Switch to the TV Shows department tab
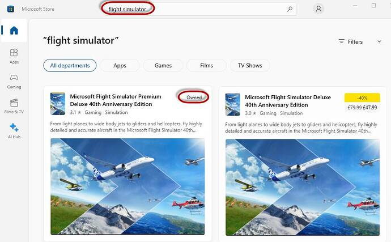This screenshot has height=242, width=391. 250,65
